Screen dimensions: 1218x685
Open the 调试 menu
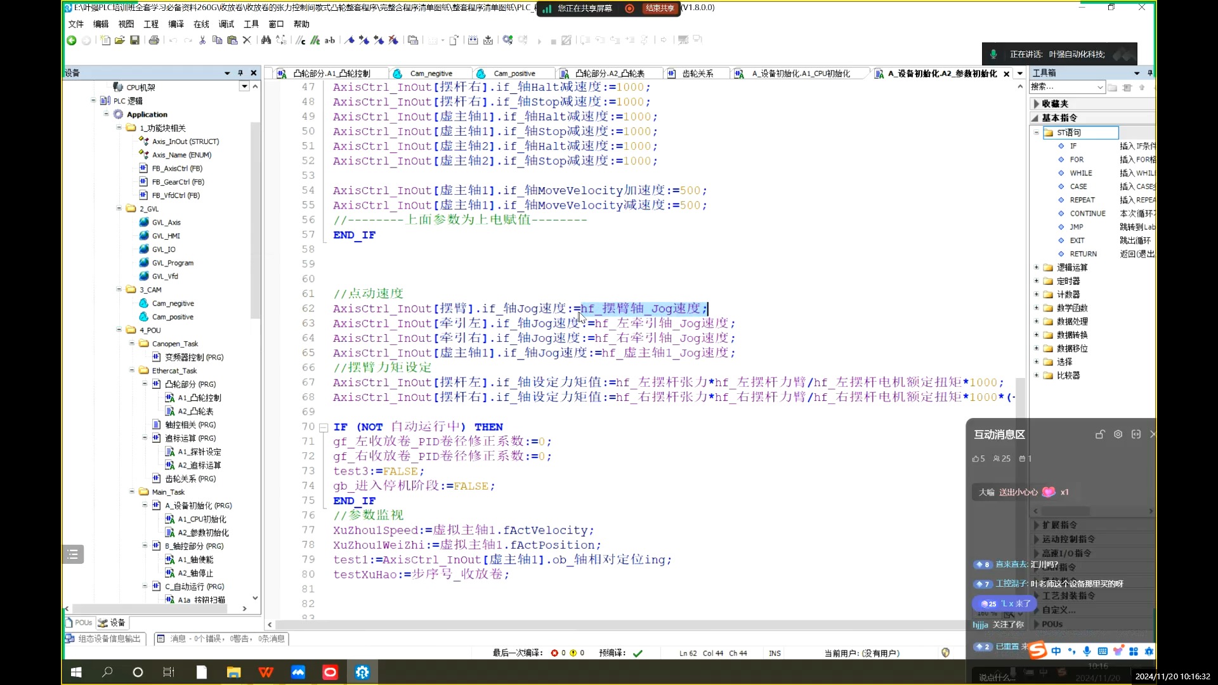click(226, 24)
